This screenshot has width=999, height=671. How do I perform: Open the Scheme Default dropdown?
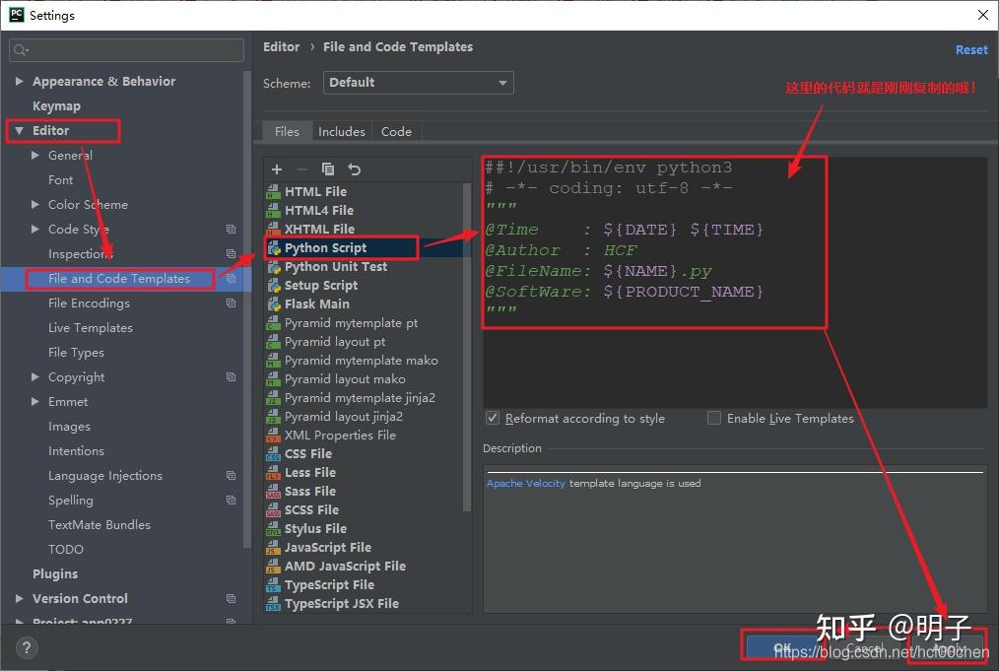tap(419, 82)
